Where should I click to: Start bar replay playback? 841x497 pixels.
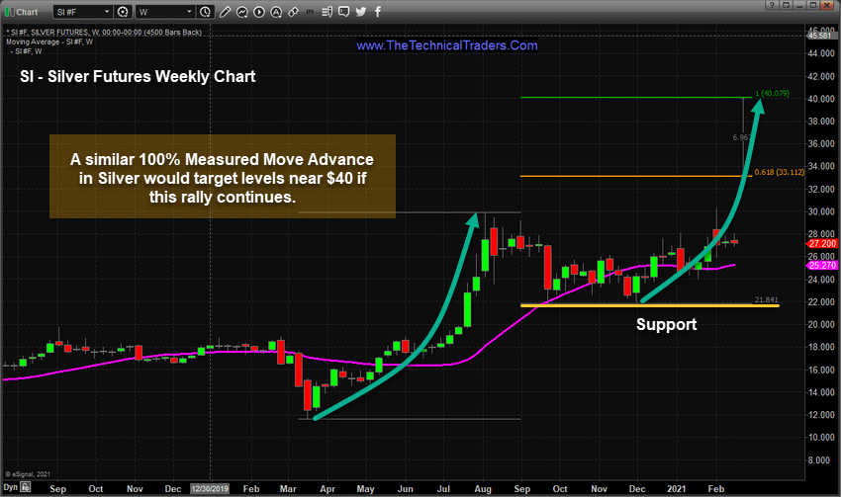coord(259,12)
